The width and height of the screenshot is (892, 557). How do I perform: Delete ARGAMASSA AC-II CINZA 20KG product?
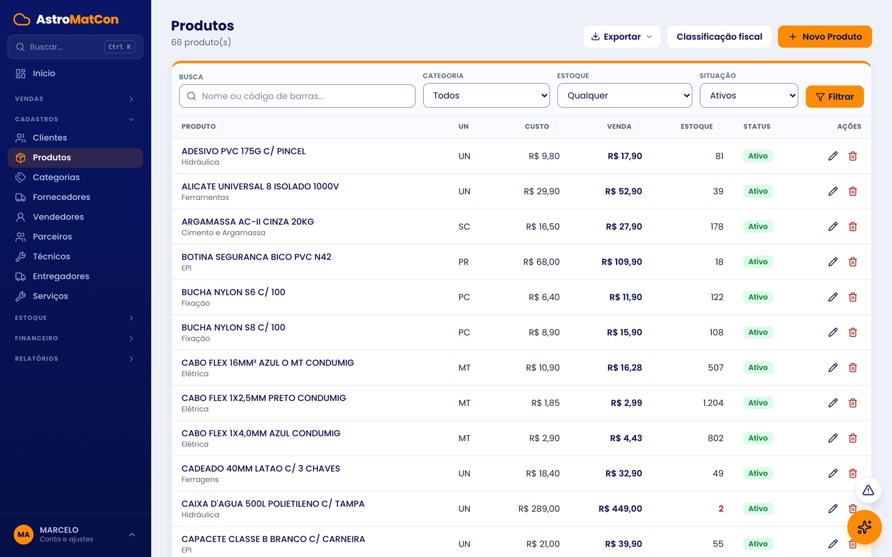tap(852, 227)
